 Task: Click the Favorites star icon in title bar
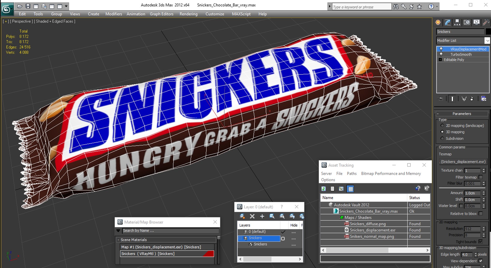pyautogui.click(x=419, y=7)
